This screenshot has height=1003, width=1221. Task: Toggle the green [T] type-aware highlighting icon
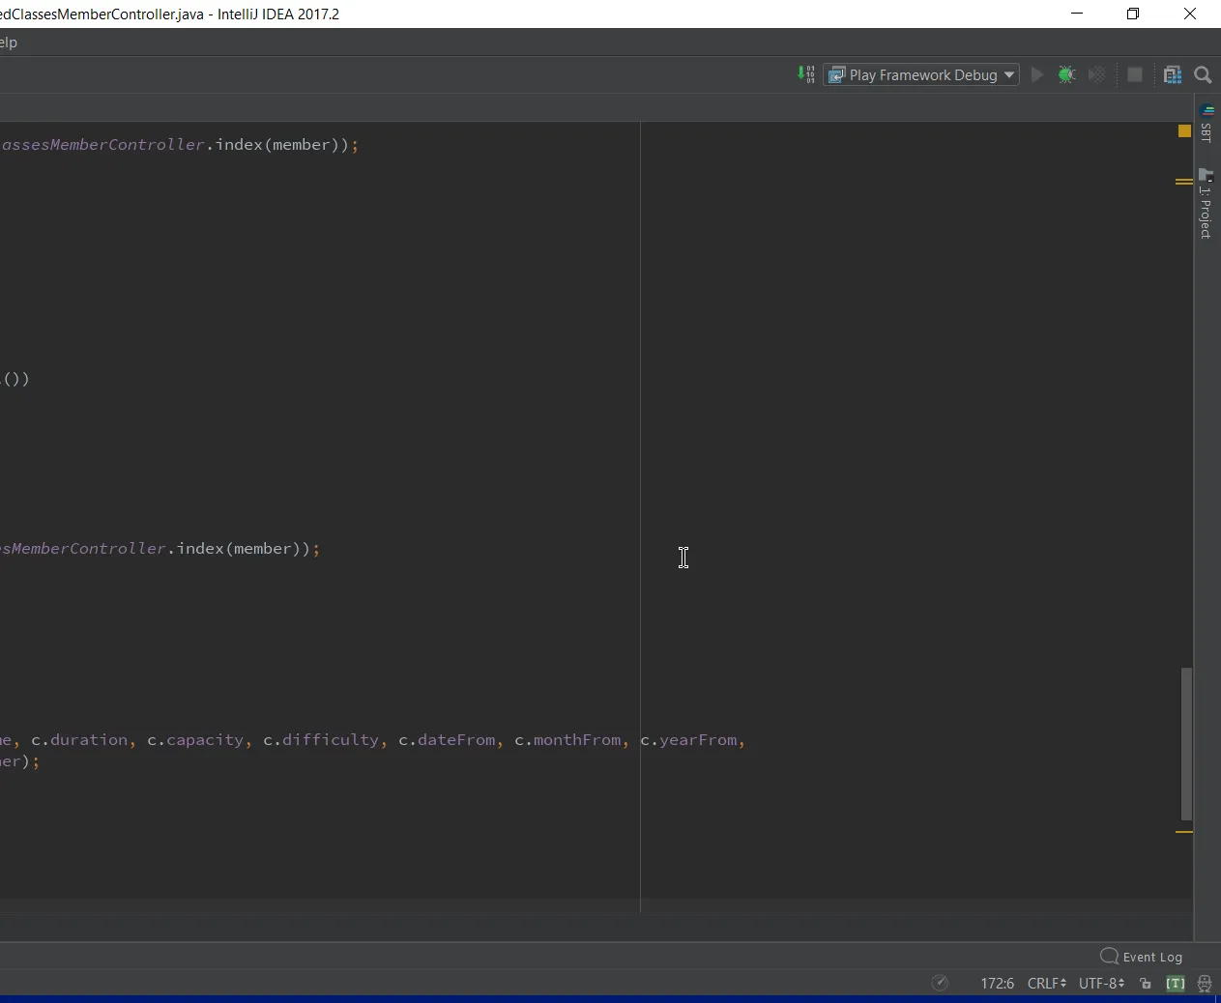[x=1176, y=984]
